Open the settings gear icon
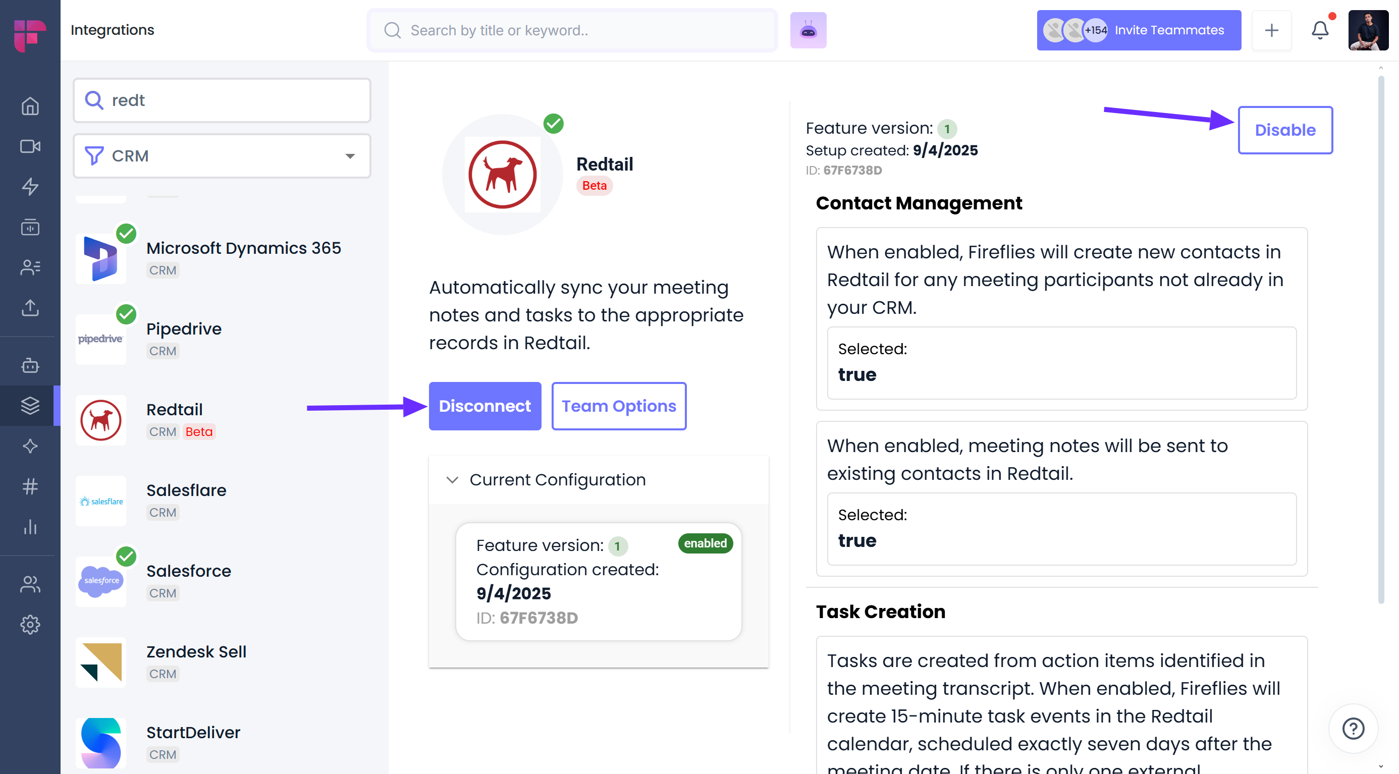1399x774 pixels. click(30, 625)
